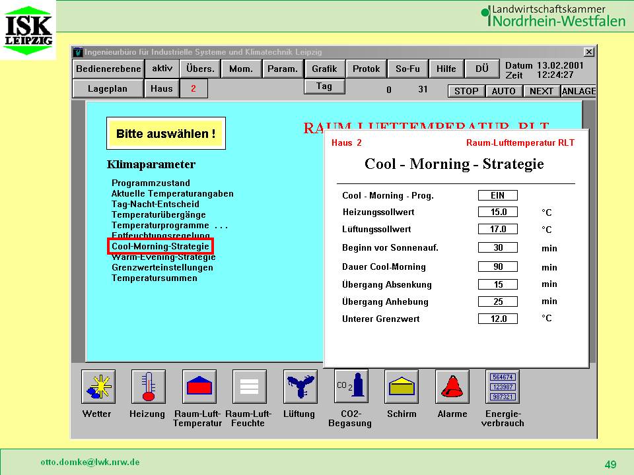Select Warm-Evening-Strategie from Klimaparameter list

(x=163, y=257)
